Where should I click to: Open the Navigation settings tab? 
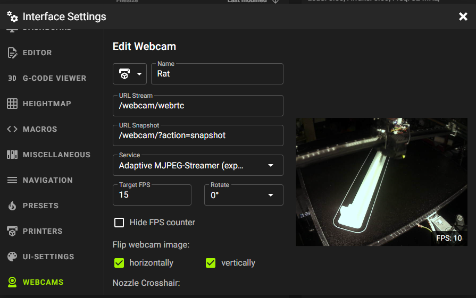coord(48,180)
